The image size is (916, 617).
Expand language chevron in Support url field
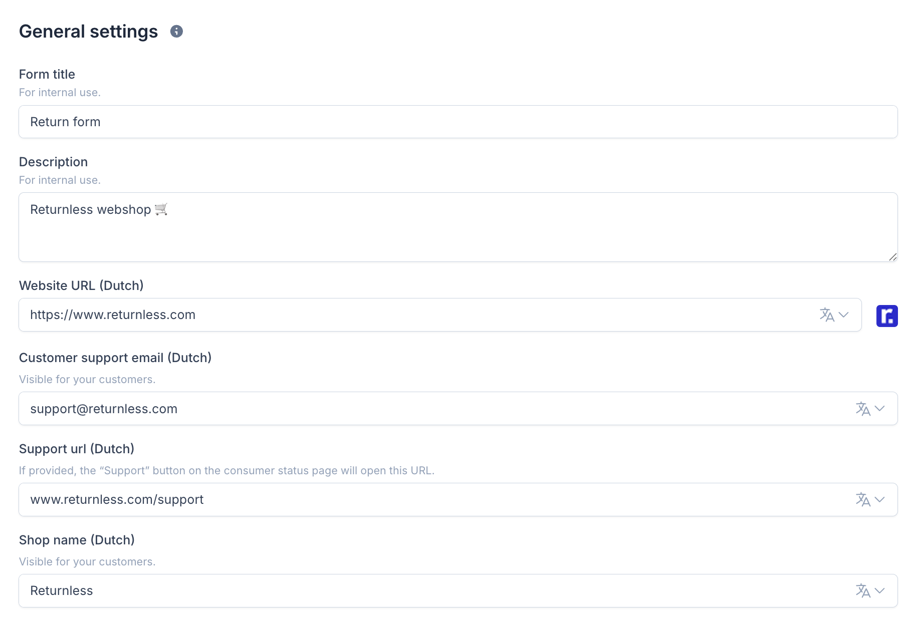880,500
